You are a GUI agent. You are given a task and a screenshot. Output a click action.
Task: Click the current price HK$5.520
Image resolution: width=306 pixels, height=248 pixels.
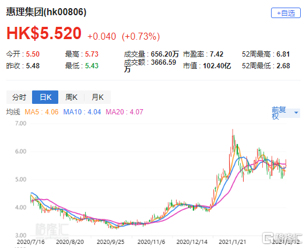(x=44, y=33)
